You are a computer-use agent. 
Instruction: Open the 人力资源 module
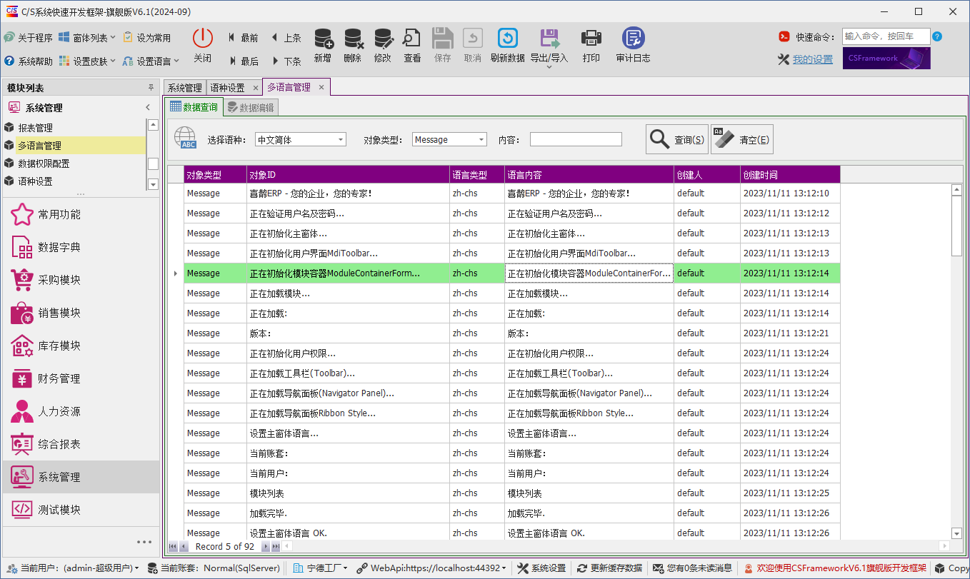click(81, 411)
